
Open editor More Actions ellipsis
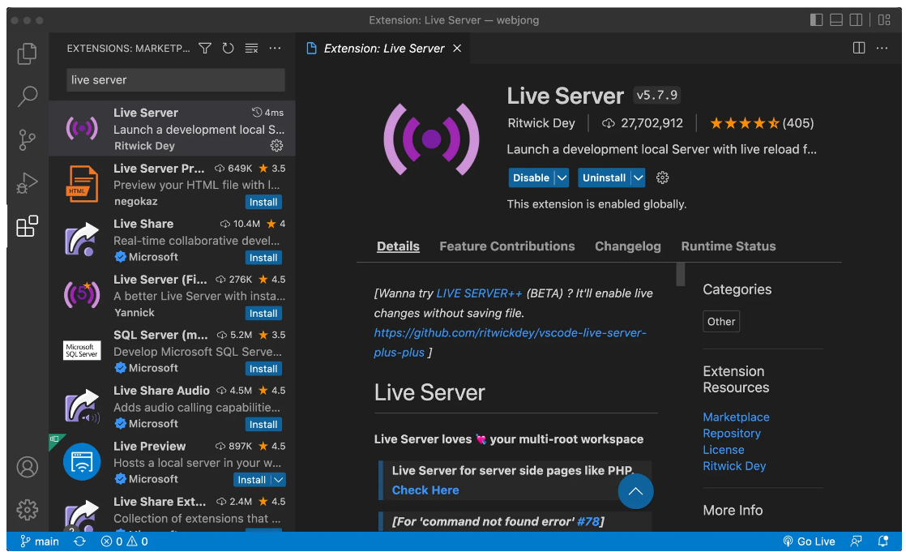point(882,48)
